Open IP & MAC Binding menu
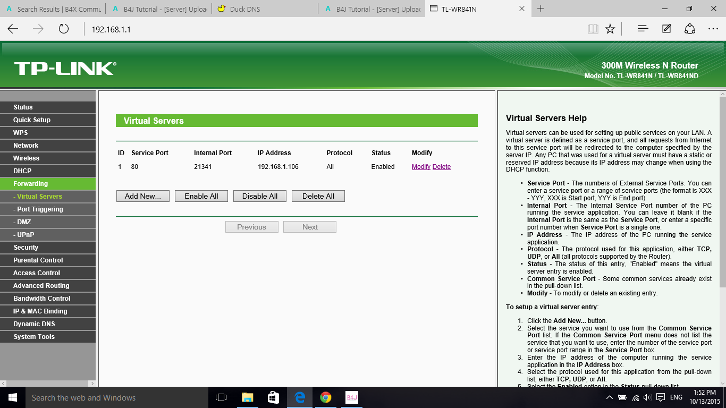 pyautogui.click(x=48, y=311)
